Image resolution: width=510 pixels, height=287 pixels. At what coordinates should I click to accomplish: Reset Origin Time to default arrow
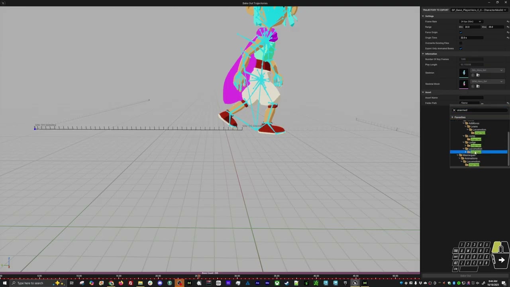click(x=508, y=38)
